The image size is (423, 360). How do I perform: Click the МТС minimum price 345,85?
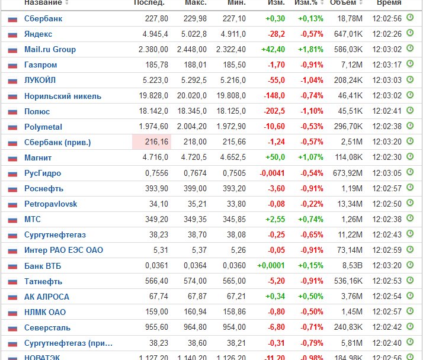point(234,219)
